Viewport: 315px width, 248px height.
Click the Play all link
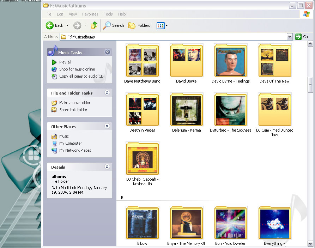coord(65,62)
